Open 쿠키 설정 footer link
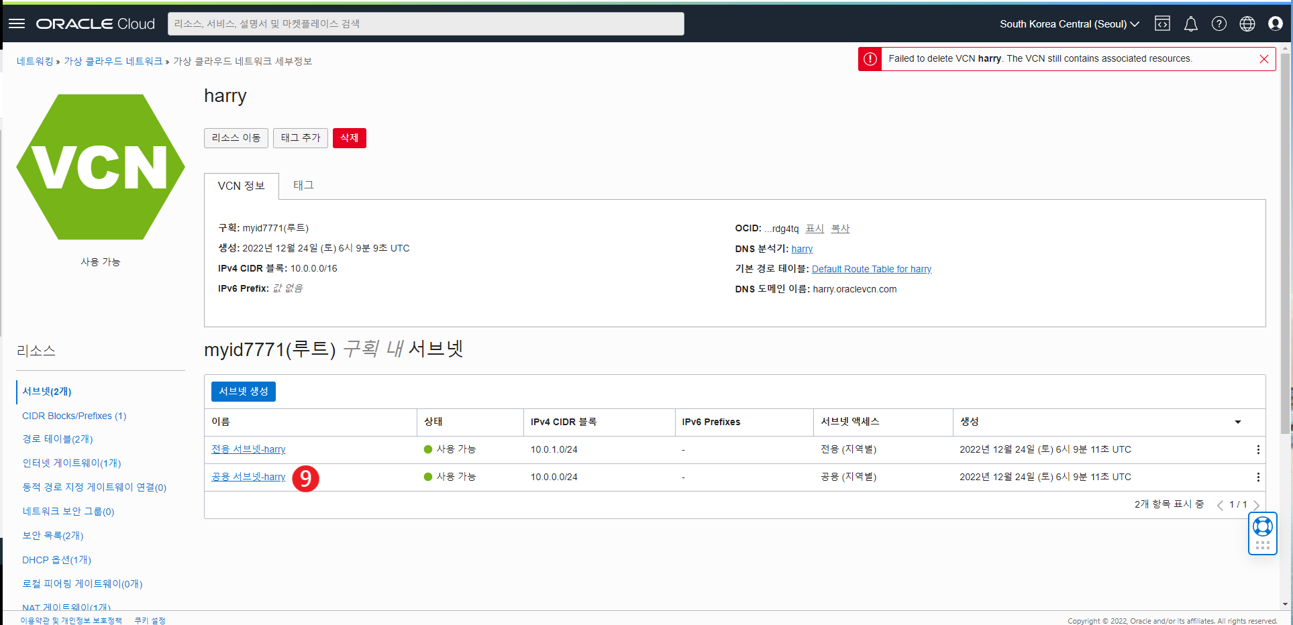This screenshot has width=1293, height=625. click(x=150, y=620)
